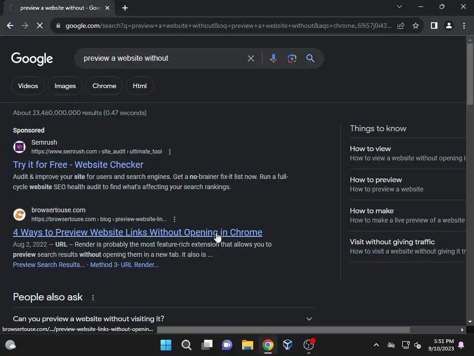Select the Chrome filter chip

point(104,86)
